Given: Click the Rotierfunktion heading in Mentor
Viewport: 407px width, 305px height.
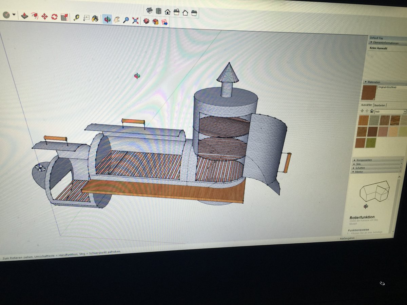Looking at the screenshot, I should click(x=362, y=217).
